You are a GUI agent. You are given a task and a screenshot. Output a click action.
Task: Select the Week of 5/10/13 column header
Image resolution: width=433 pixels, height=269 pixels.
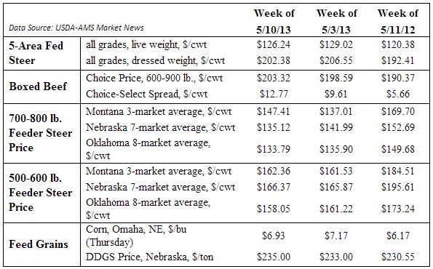(274, 21)
